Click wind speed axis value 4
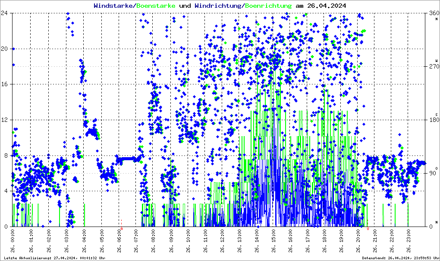The width and height of the screenshot is (440, 261). (6, 191)
